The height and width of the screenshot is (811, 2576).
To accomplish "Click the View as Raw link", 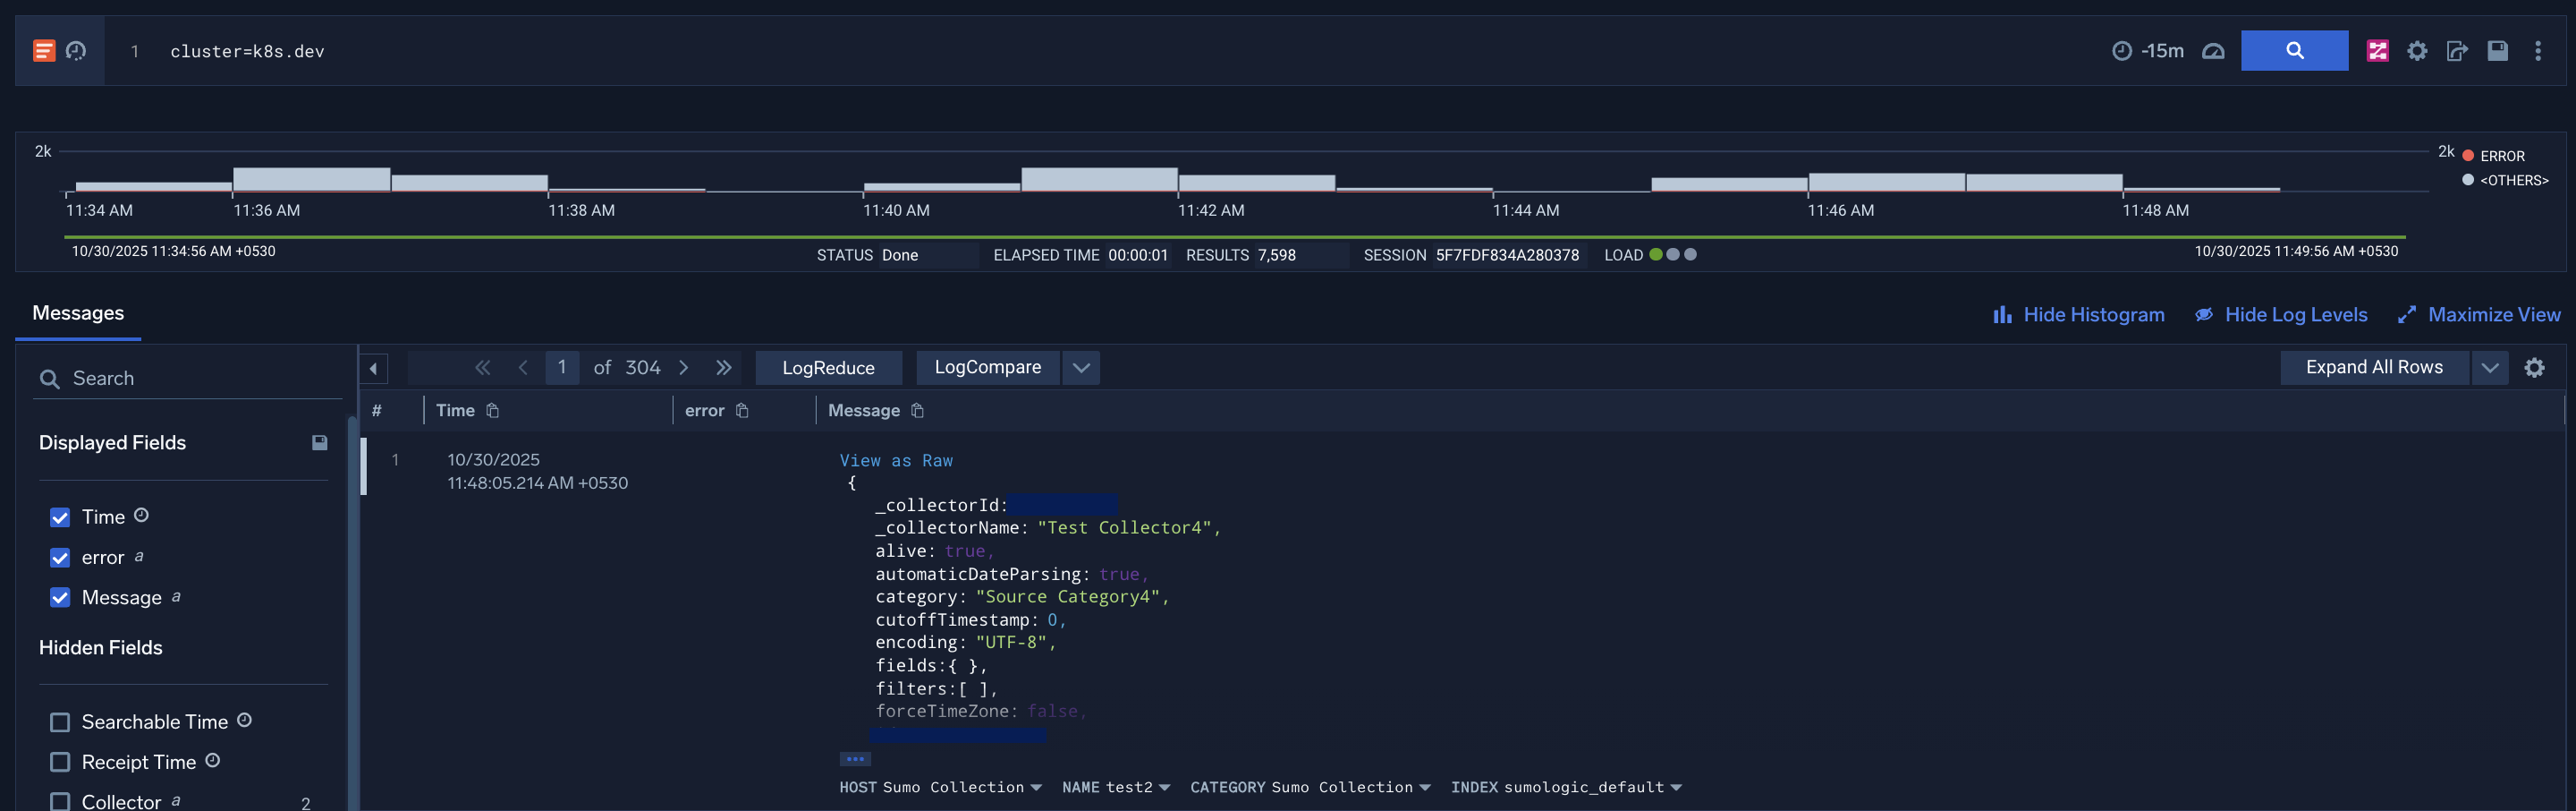I will [x=895, y=461].
